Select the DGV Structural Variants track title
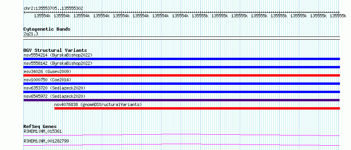Screen dimensions: 351x150 (x=55, y=50)
